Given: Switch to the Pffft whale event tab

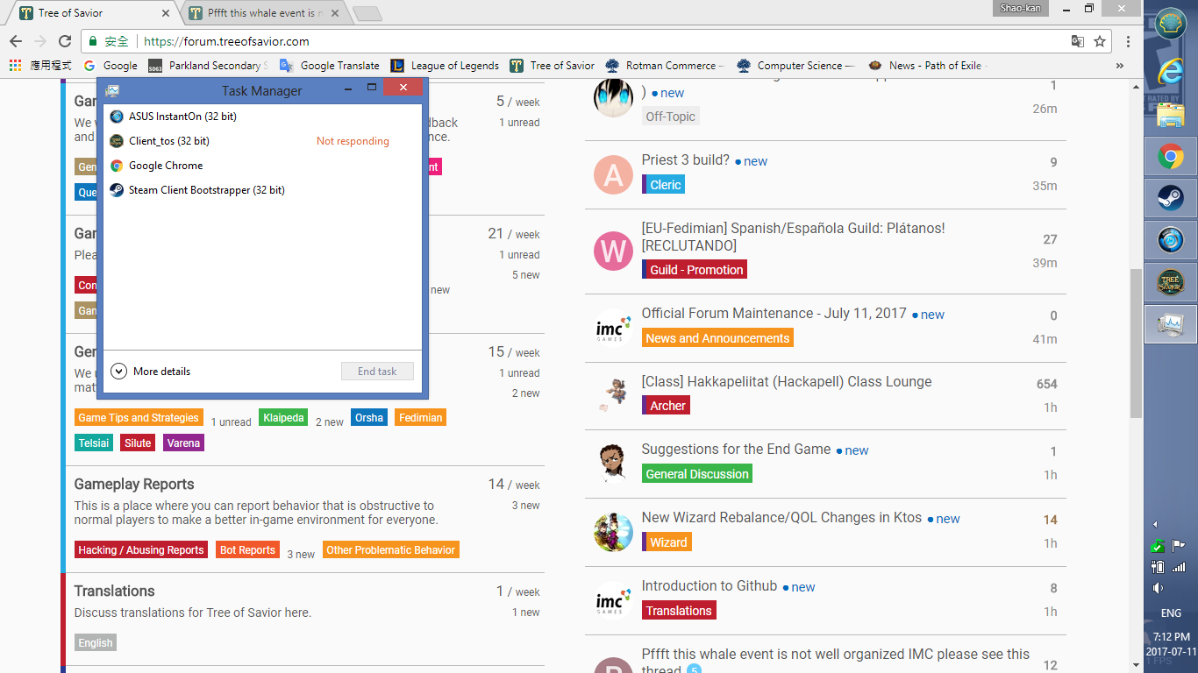Looking at the screenshot, I should pyautogui.click(x=263, y=13).
